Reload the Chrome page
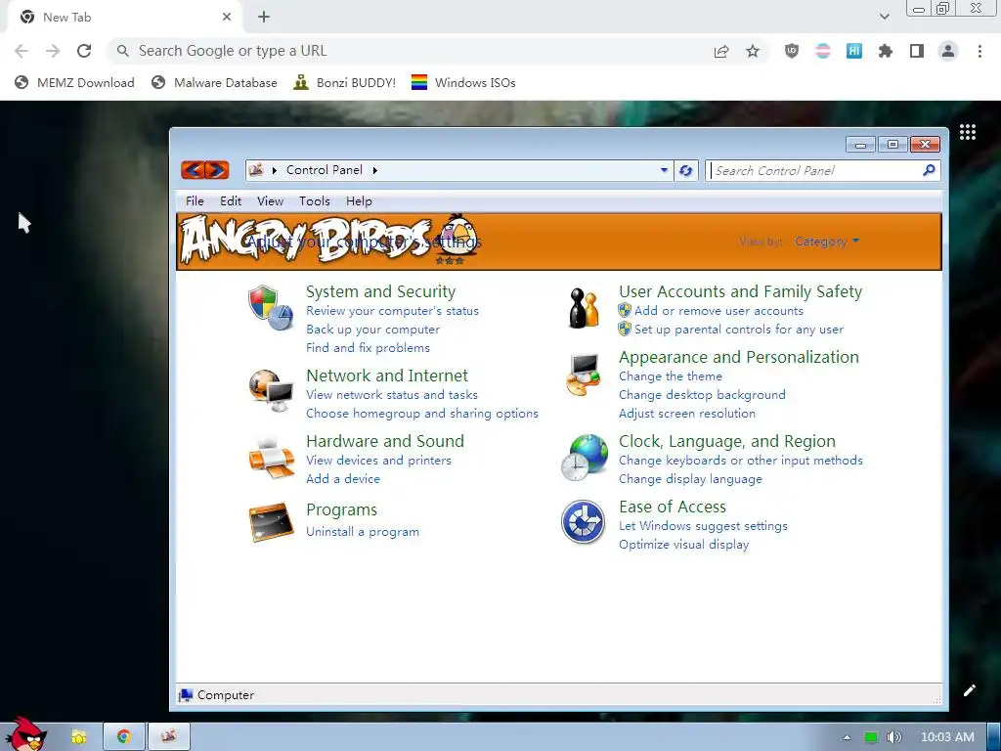 click(x=84, y=51)
